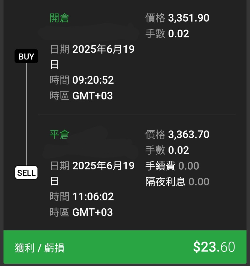Click the opening time 09:20:52
250x266 pixels.
coord(93,80)
